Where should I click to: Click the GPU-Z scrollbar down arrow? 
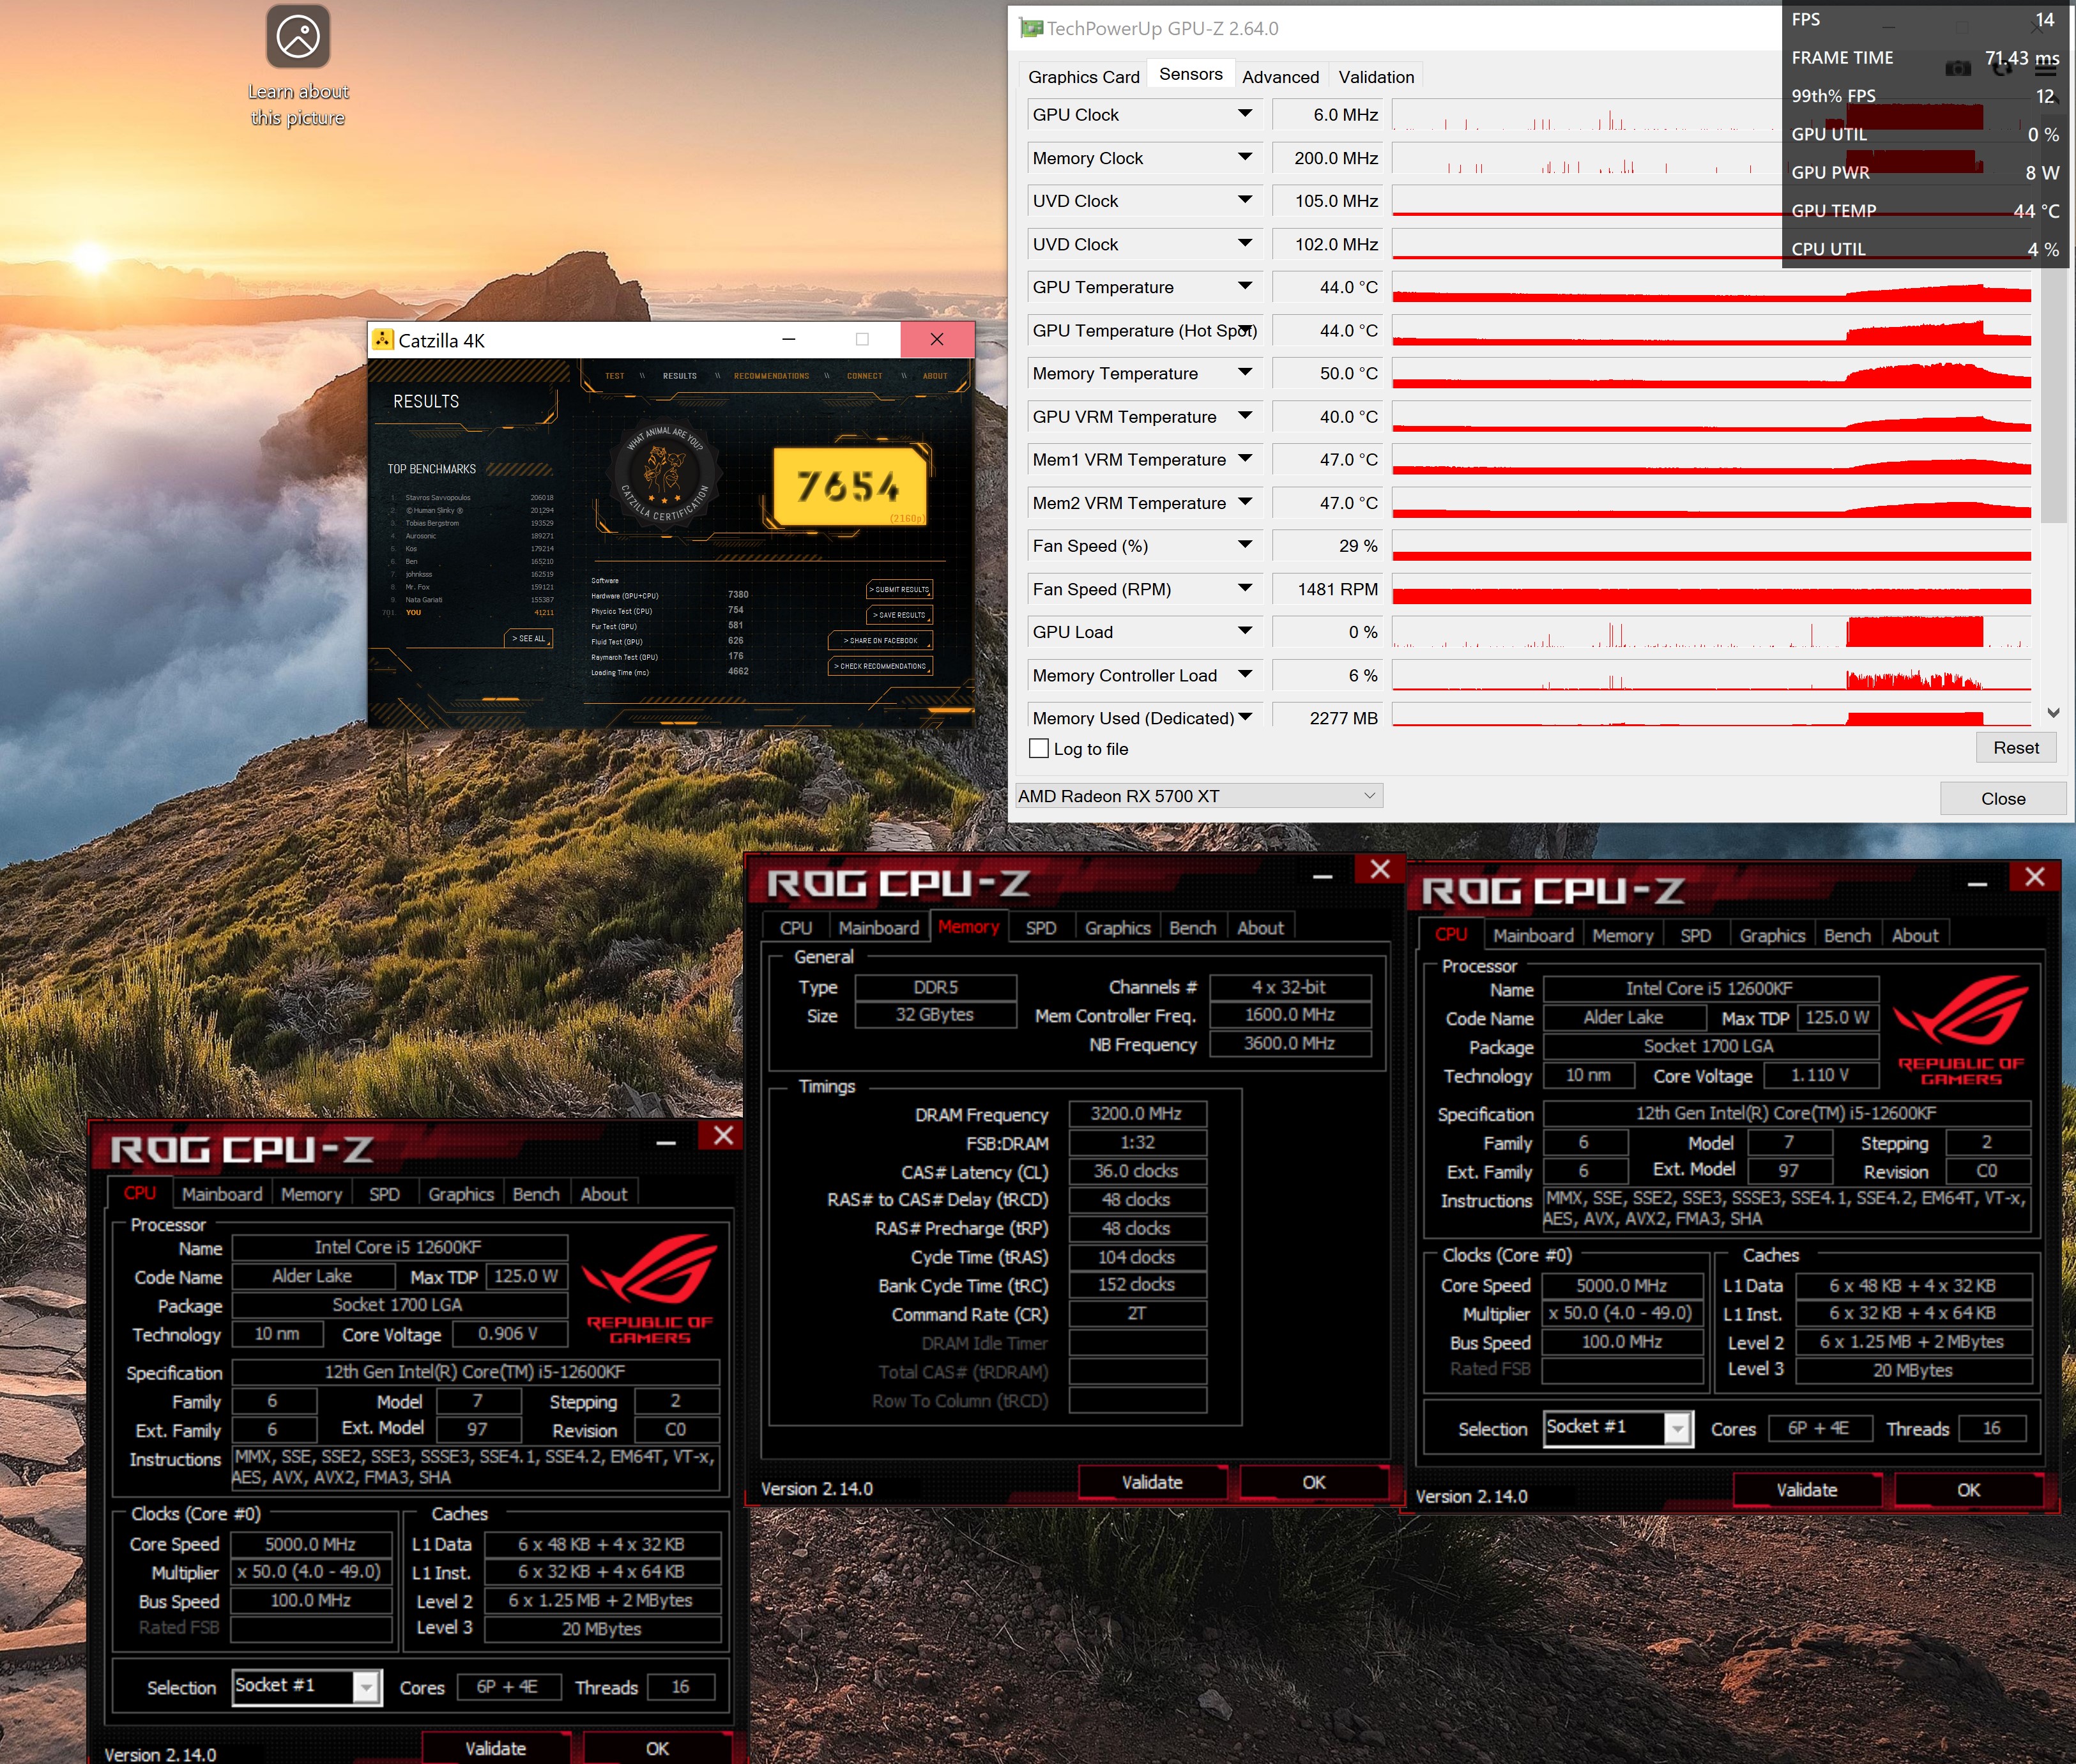[x=2053, y=713]
